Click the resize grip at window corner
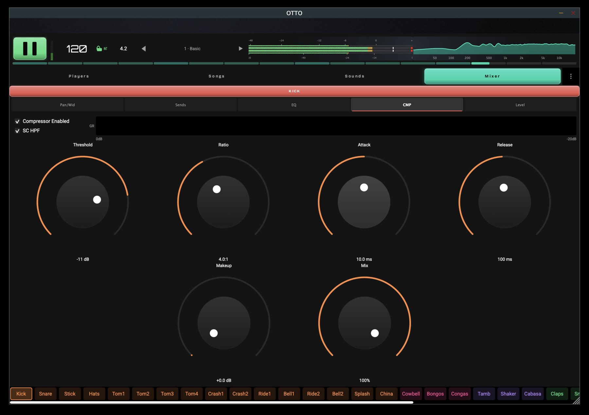The image size is (589, 415). (576, 401)
